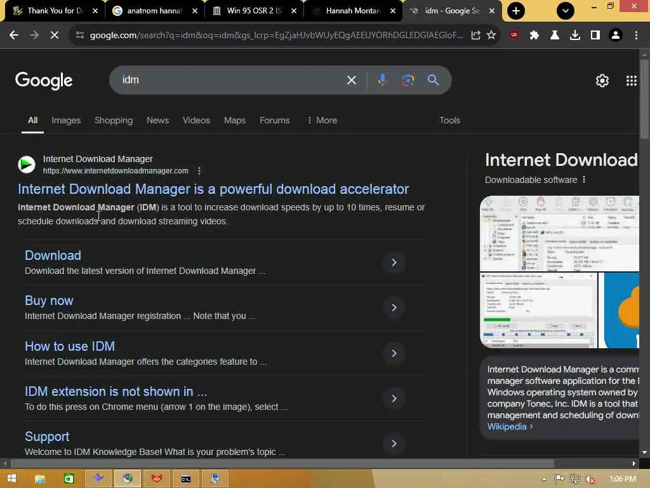This screenshot has width=650, height=488.
Task: Open options for internetdownloadmanager.com result
Action: click(x=199, y=171)
